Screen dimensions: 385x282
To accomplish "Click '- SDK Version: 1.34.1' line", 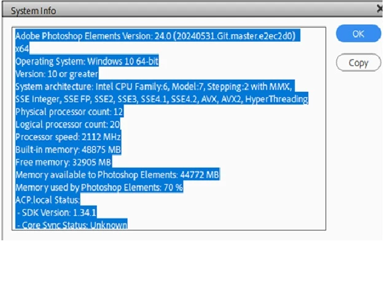I will tap(56, 213).
